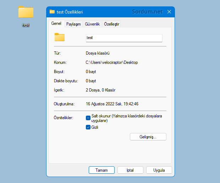The height and width of the screenshot is (183, 220).
Task: Uncheck the Gizli checkbox
Action: click(88, 127)
